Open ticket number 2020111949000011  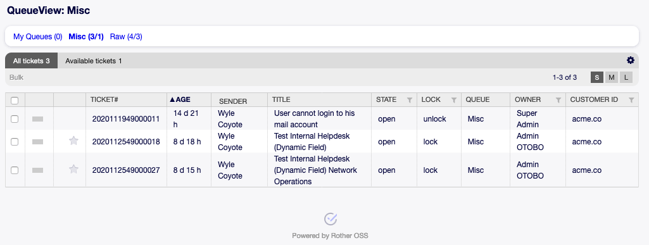(x=126, y=119)
